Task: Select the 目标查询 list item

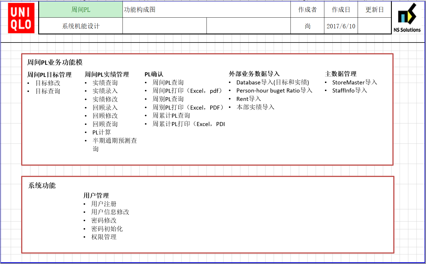Action: (48, 91)
